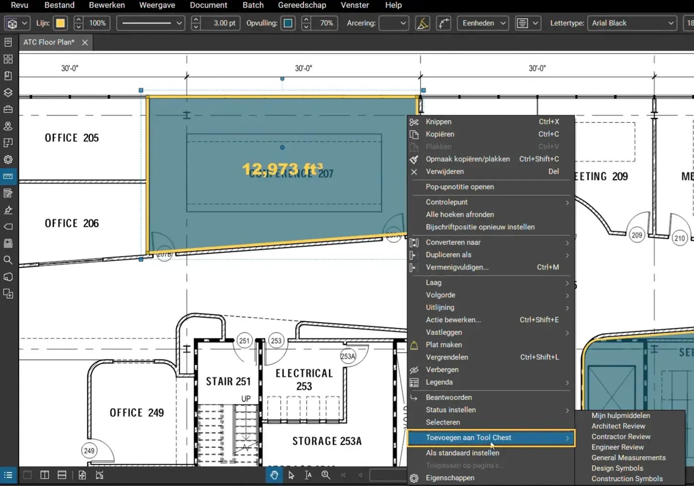694x486 pixels.
Task: Click the teal Opvulling color swatch
Action: 288,23
